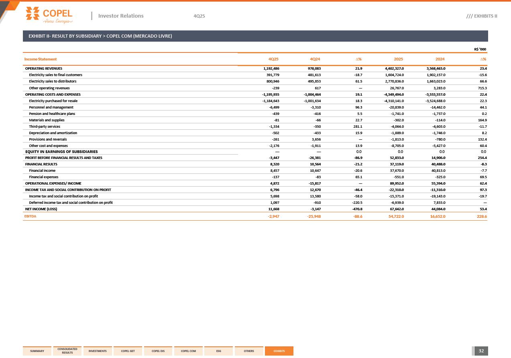Click the Income Statement column header
This screenshot has width=511, height=358.
[x=41, y=59]
